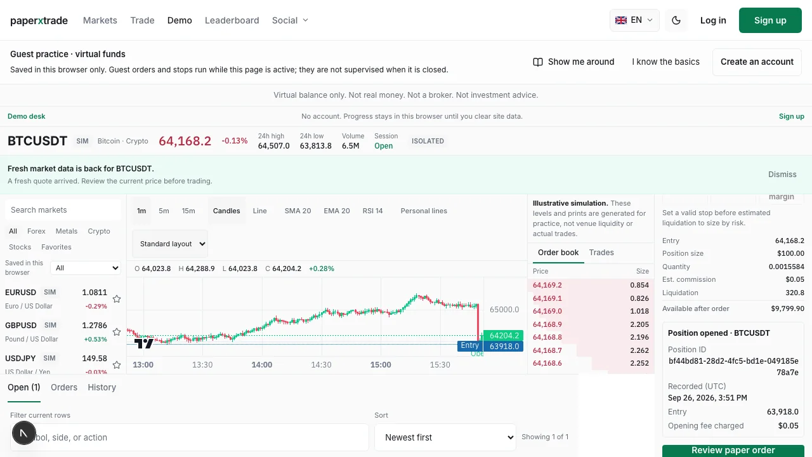Open the History tab
812x457 pixels.
click(x=102, y=387)
